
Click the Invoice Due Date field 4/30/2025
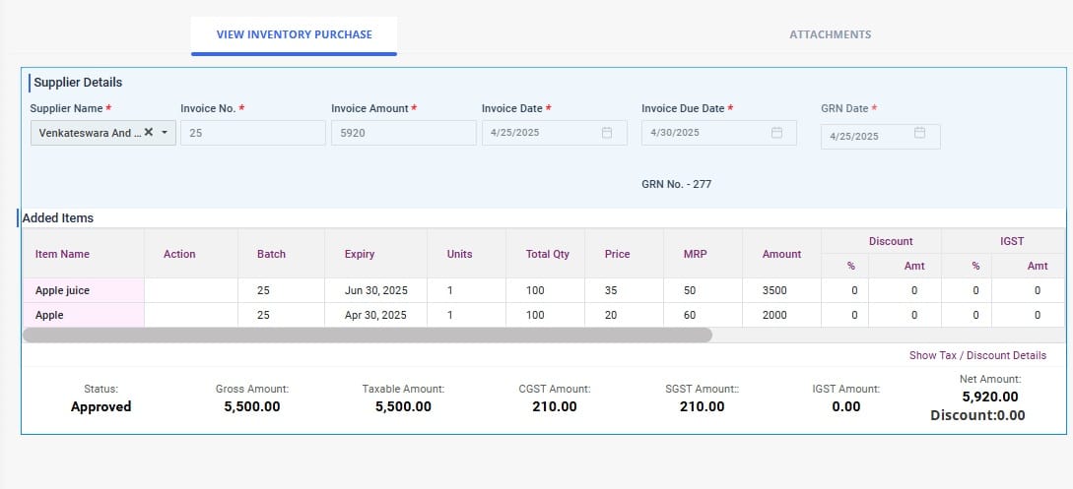[x=704, y=133]
